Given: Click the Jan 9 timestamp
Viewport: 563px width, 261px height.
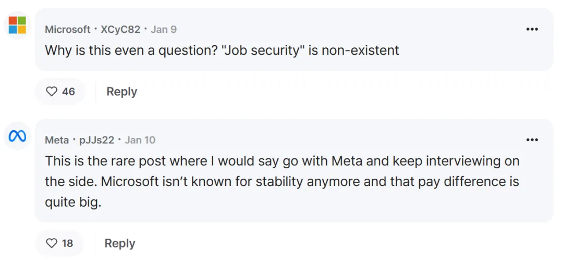Looking at the screenshot, I should 164,30.
